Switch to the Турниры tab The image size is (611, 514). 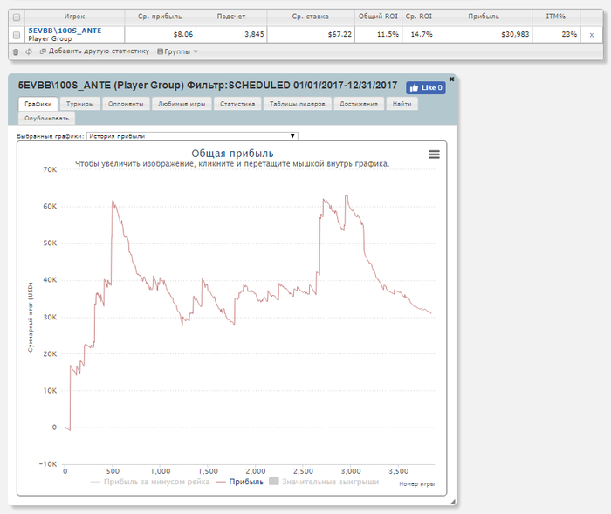tap(80, 104)
